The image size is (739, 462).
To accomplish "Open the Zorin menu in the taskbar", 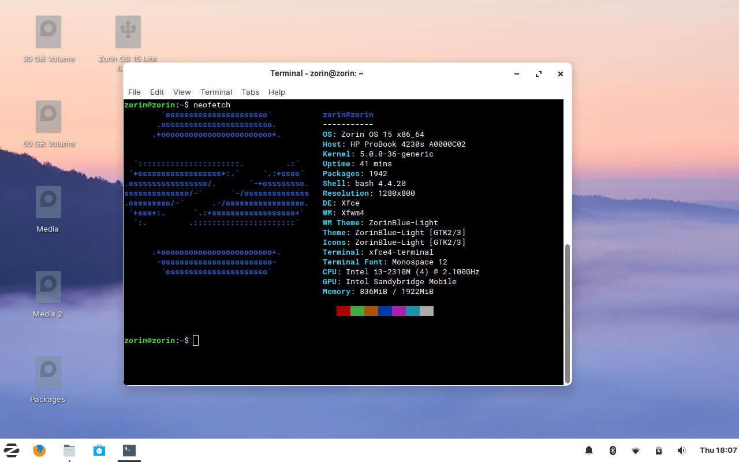I will [x=11, y=450].
